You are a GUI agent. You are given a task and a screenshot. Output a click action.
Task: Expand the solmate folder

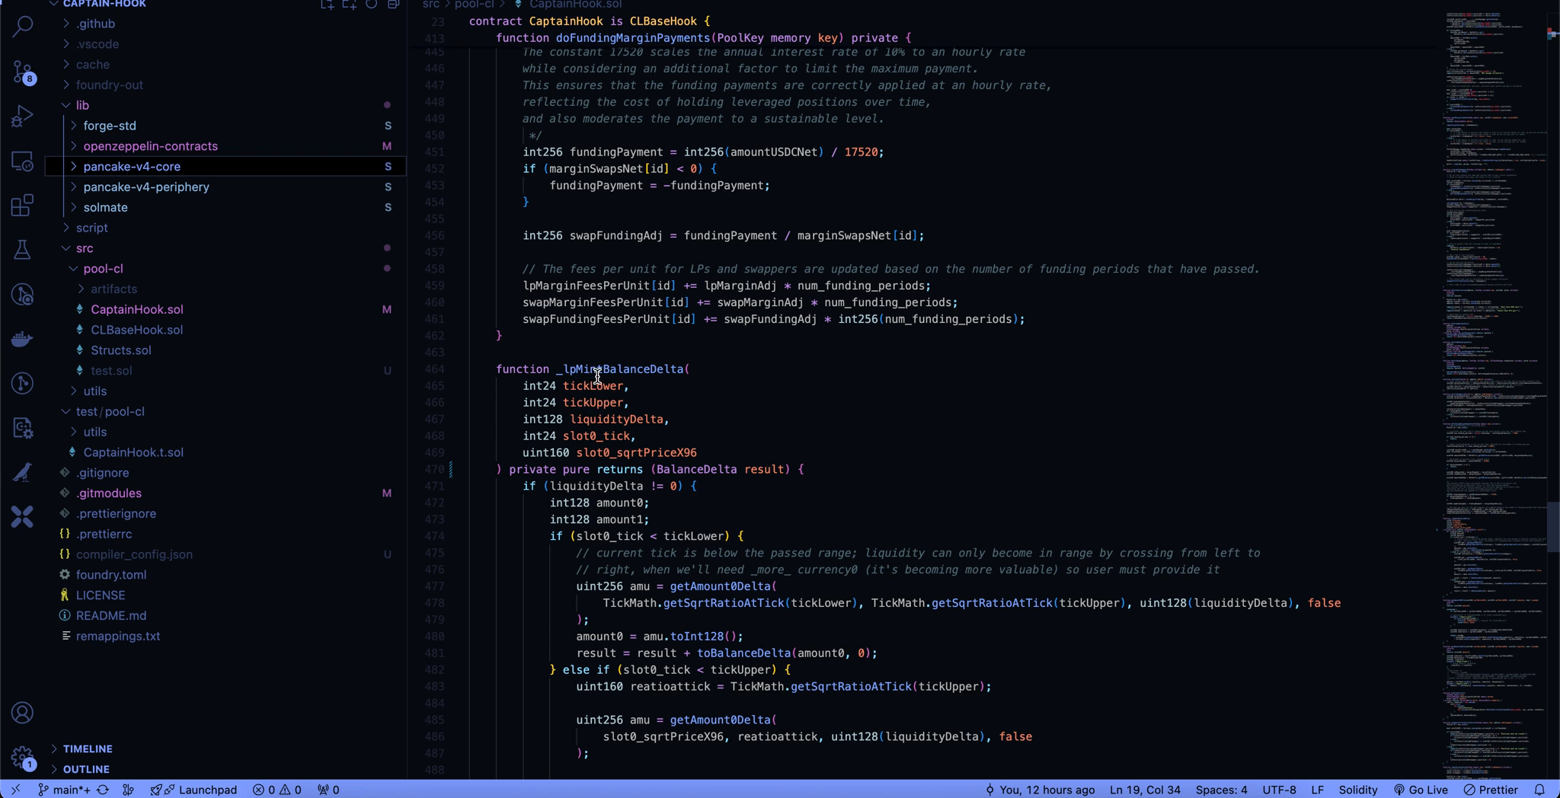[x=225, y=207]
